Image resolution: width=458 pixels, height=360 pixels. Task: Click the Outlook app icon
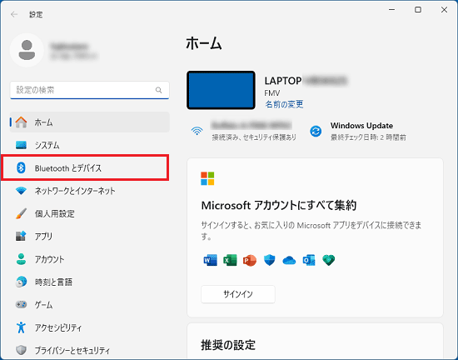tap(309, 260)
